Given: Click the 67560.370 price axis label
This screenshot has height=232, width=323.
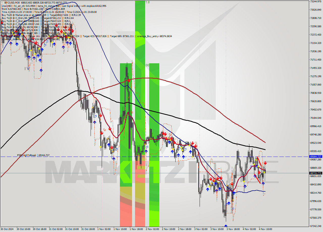Looking at the screenshot, I should (316, 218).
